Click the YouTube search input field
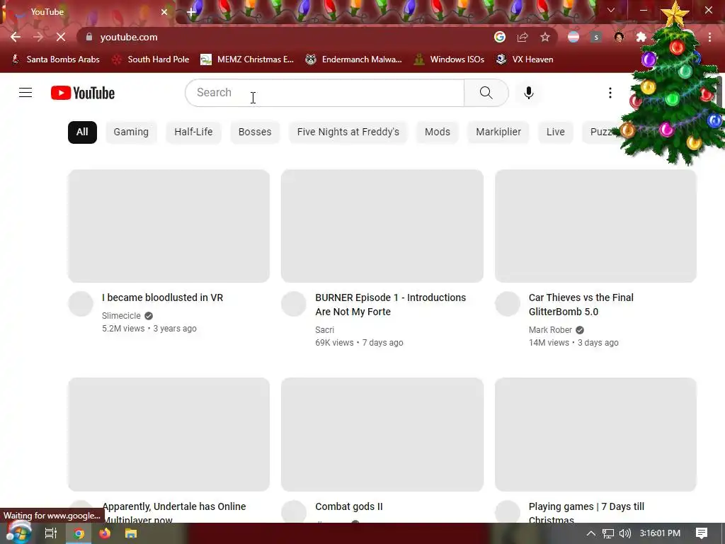 pyautogui.click(x=324, y=93)
